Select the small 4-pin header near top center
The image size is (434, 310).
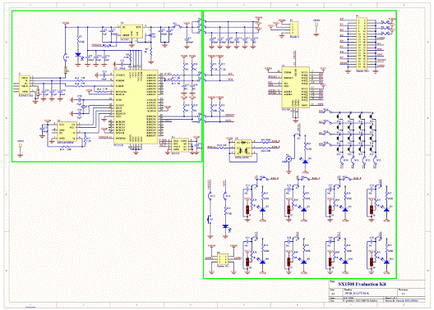pos(294,29)
